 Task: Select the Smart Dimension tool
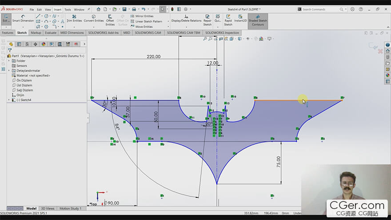pos(23,18)
